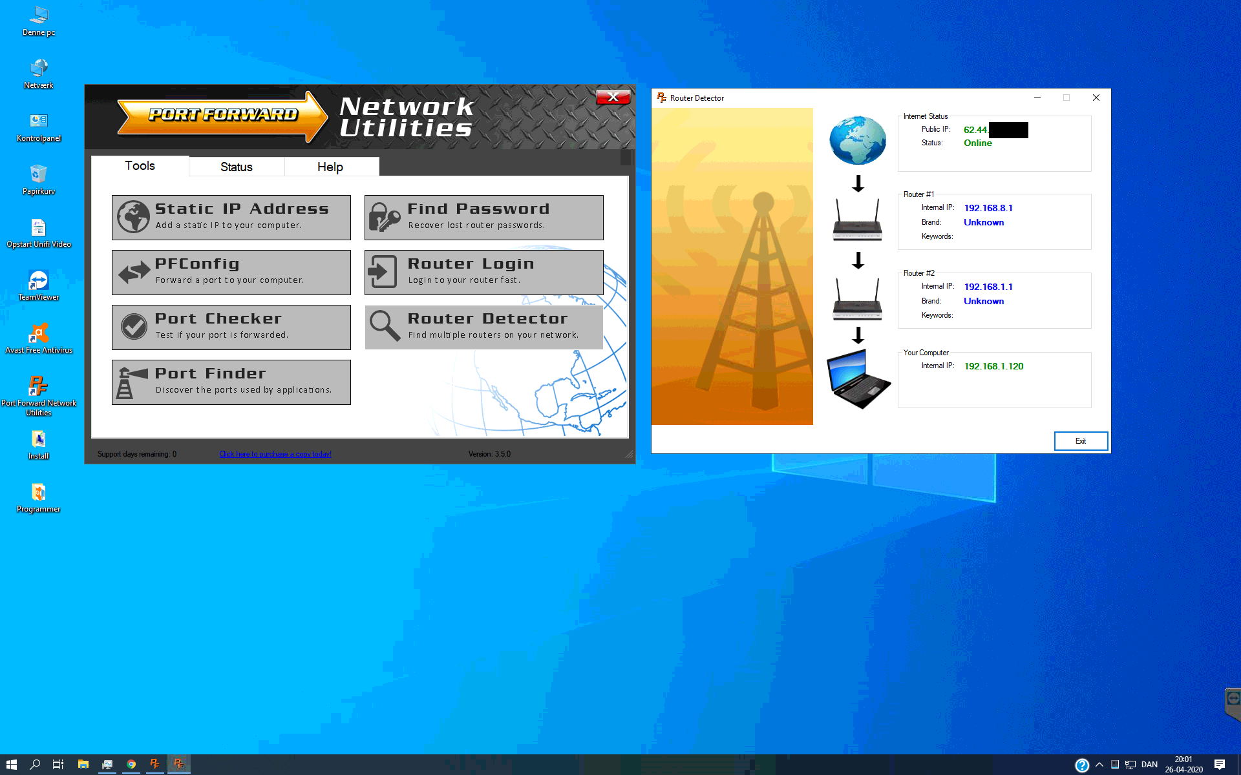Select the Kontrolpanel desktop shortcut
This screenshot has width=1241, height=775.
(x=39, y=127)
